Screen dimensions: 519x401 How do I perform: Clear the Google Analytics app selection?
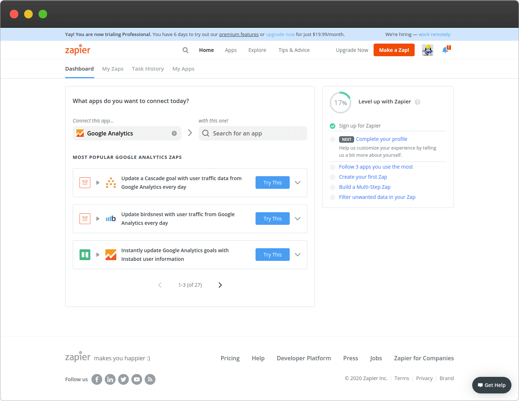point(174,133)
